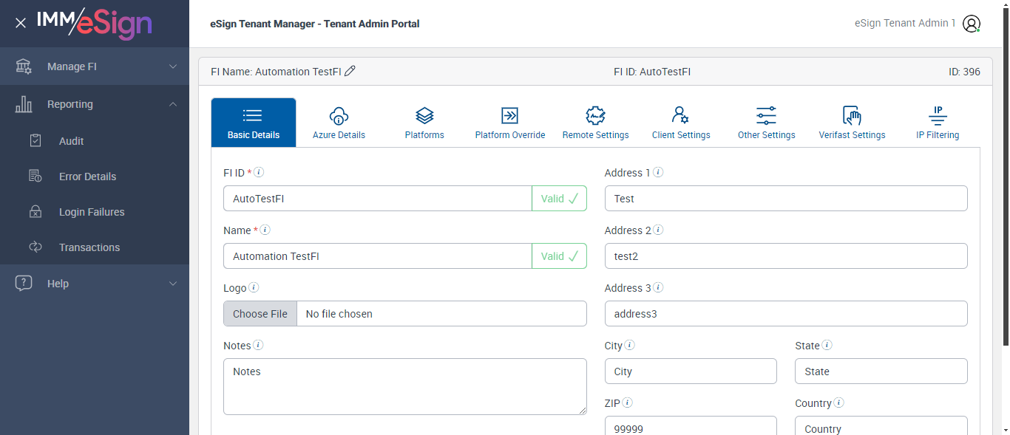Open the user profile avatar icon
Image resolution: width=1010 pixels, height=435 pixels.
click(971, 24)
